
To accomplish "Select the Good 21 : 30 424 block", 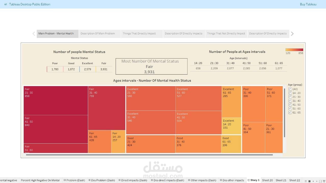I will click(151, 144).
